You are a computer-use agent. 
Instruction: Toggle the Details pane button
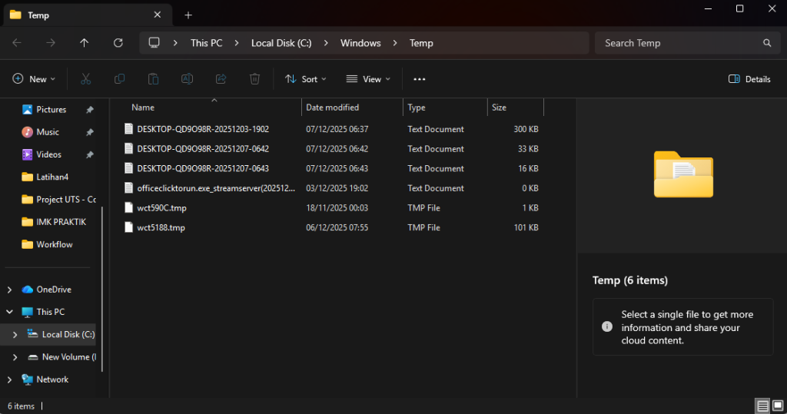pyautogui.click(x=749, y=79)
